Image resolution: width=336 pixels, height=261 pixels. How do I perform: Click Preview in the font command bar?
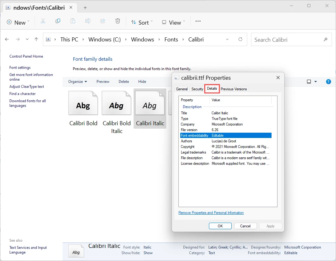click(x=103, y=81)
